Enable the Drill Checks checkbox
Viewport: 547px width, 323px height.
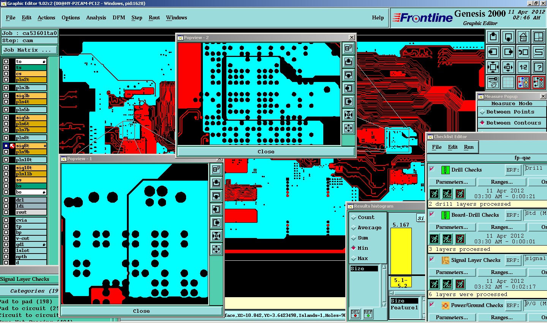tap(432, 169)
